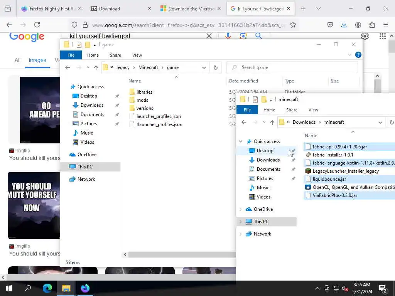Screen dimensions: 395x296
Task: Go back in Firefox browser
Action: click(x=9, y=25)
